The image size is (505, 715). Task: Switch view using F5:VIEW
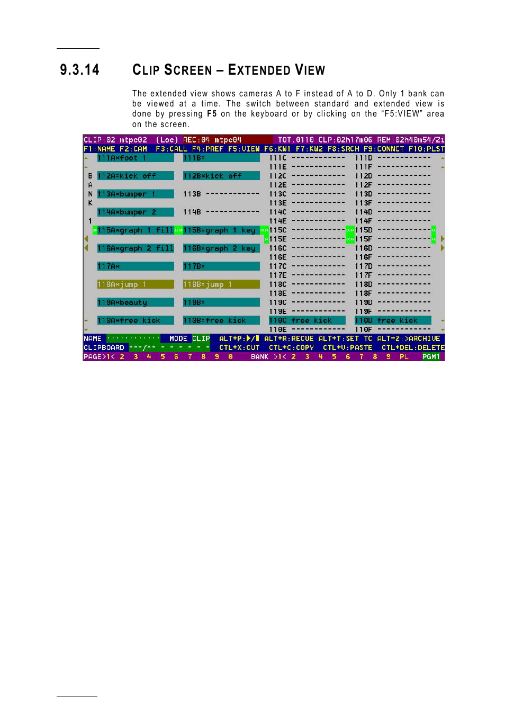click(x=244, y=149)
